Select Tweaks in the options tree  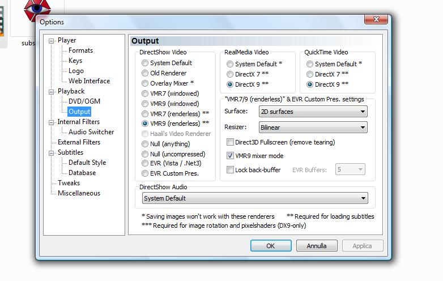69,183
